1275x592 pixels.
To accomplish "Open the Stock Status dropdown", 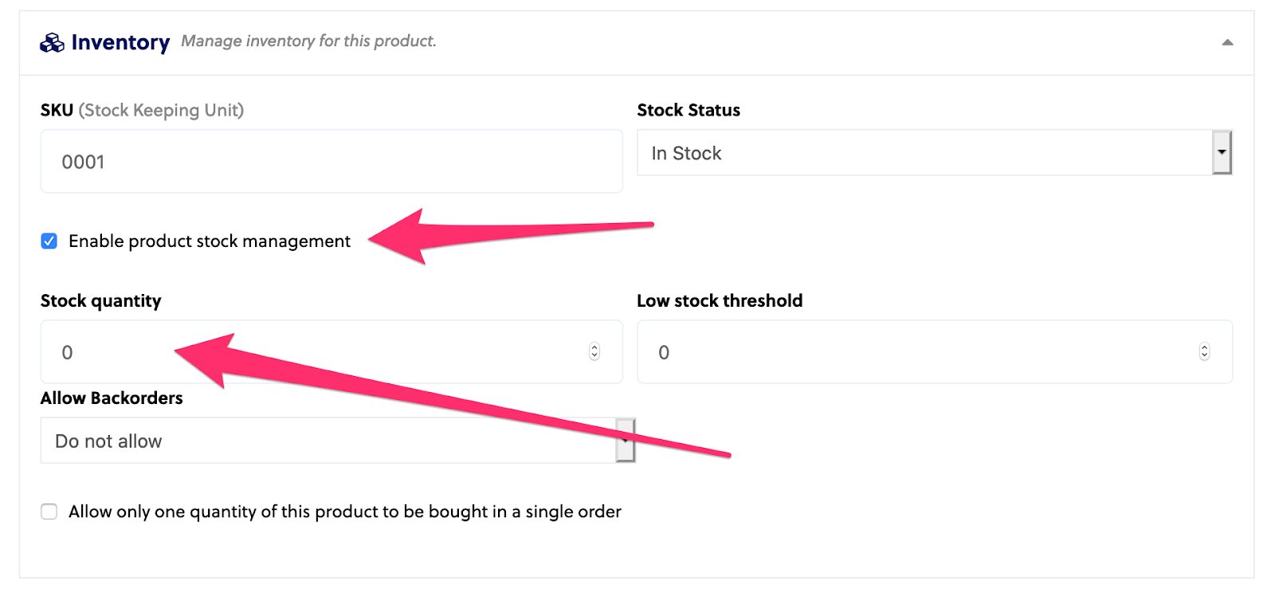I will pyautogui.click(x=924, y=153).
